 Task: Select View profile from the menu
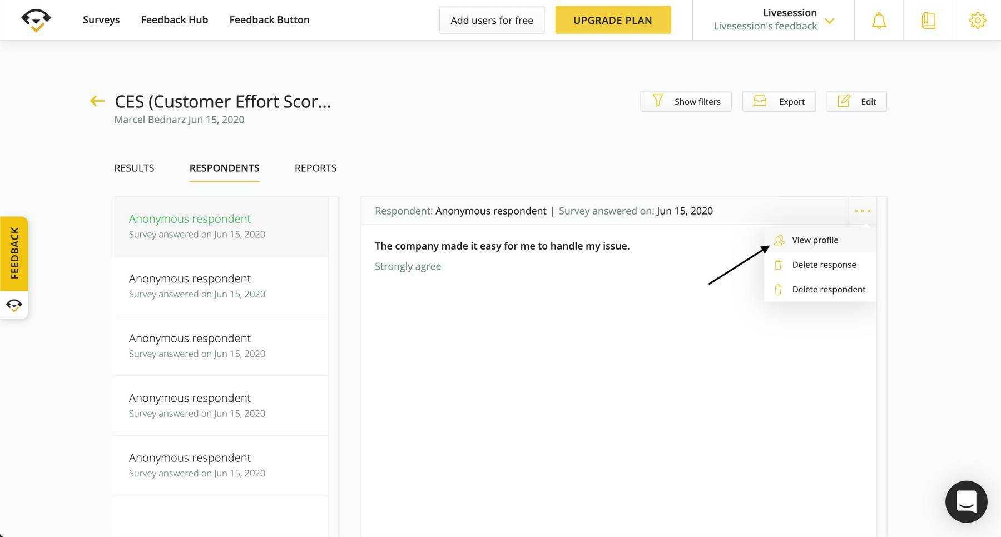[x=815, y=240]
